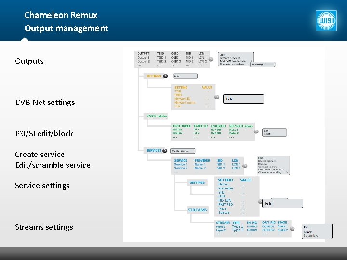Click the ONID 2 cell
This screenshot has height=260, width=347.
tap(176, 61)
